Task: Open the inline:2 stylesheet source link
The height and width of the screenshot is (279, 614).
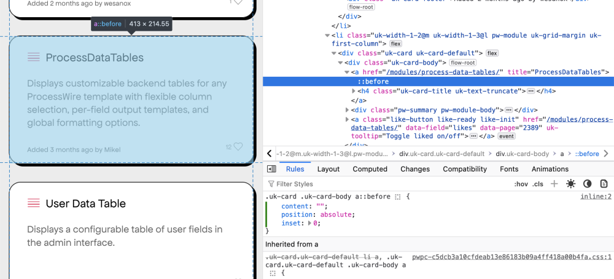Action: point(596,197)
